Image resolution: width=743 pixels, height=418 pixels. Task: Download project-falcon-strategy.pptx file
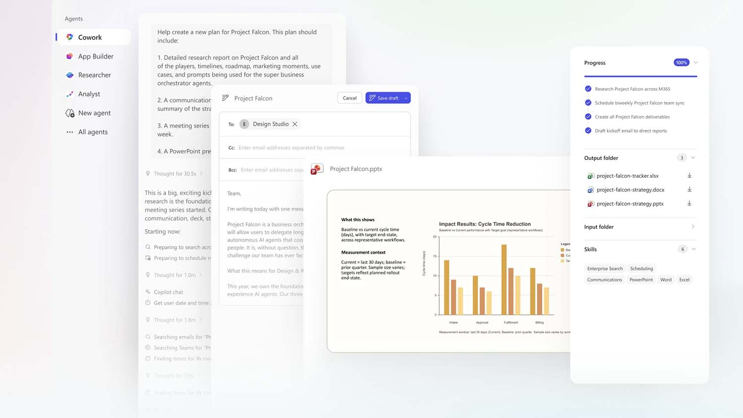point(689,204)
